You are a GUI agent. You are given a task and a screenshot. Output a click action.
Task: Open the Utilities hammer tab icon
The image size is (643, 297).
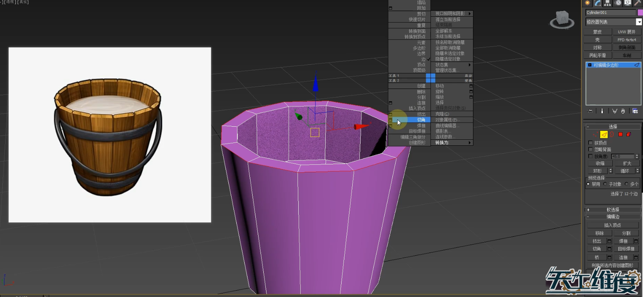click(x=638, y=3)
